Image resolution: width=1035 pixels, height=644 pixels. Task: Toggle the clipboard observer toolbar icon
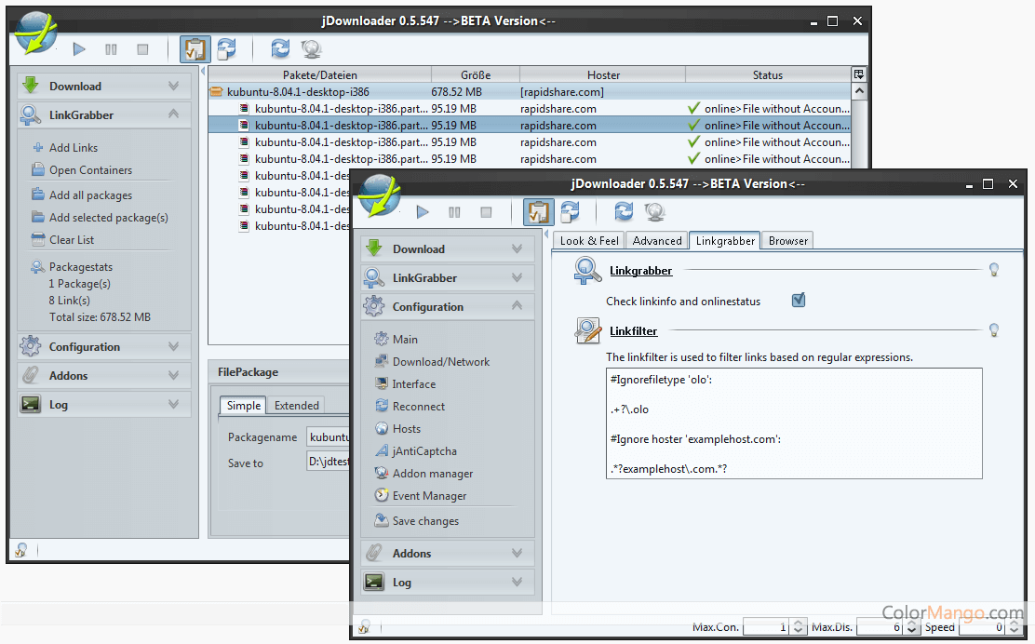(538, 212)
